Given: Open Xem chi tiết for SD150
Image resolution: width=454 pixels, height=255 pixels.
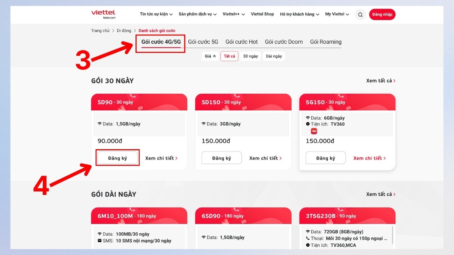Looking at the screenshot, I should [x=266, y=158].
